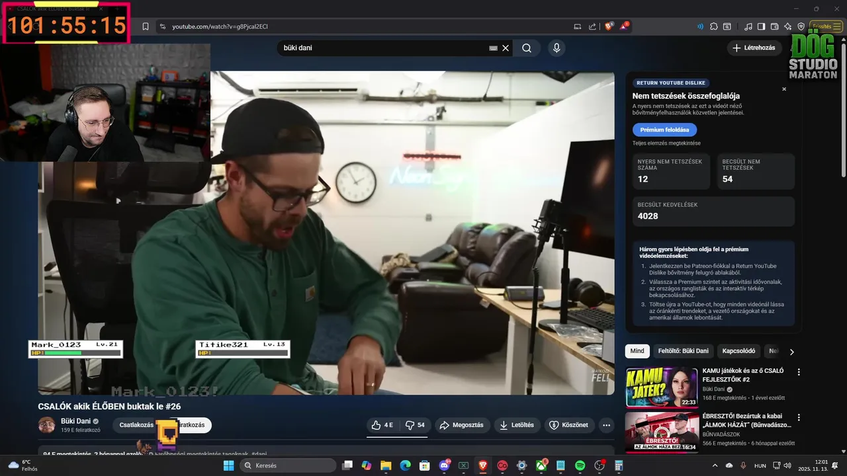Click the on-screen keyboard icon in search box

pyautogui.click(x=493, y=48)
